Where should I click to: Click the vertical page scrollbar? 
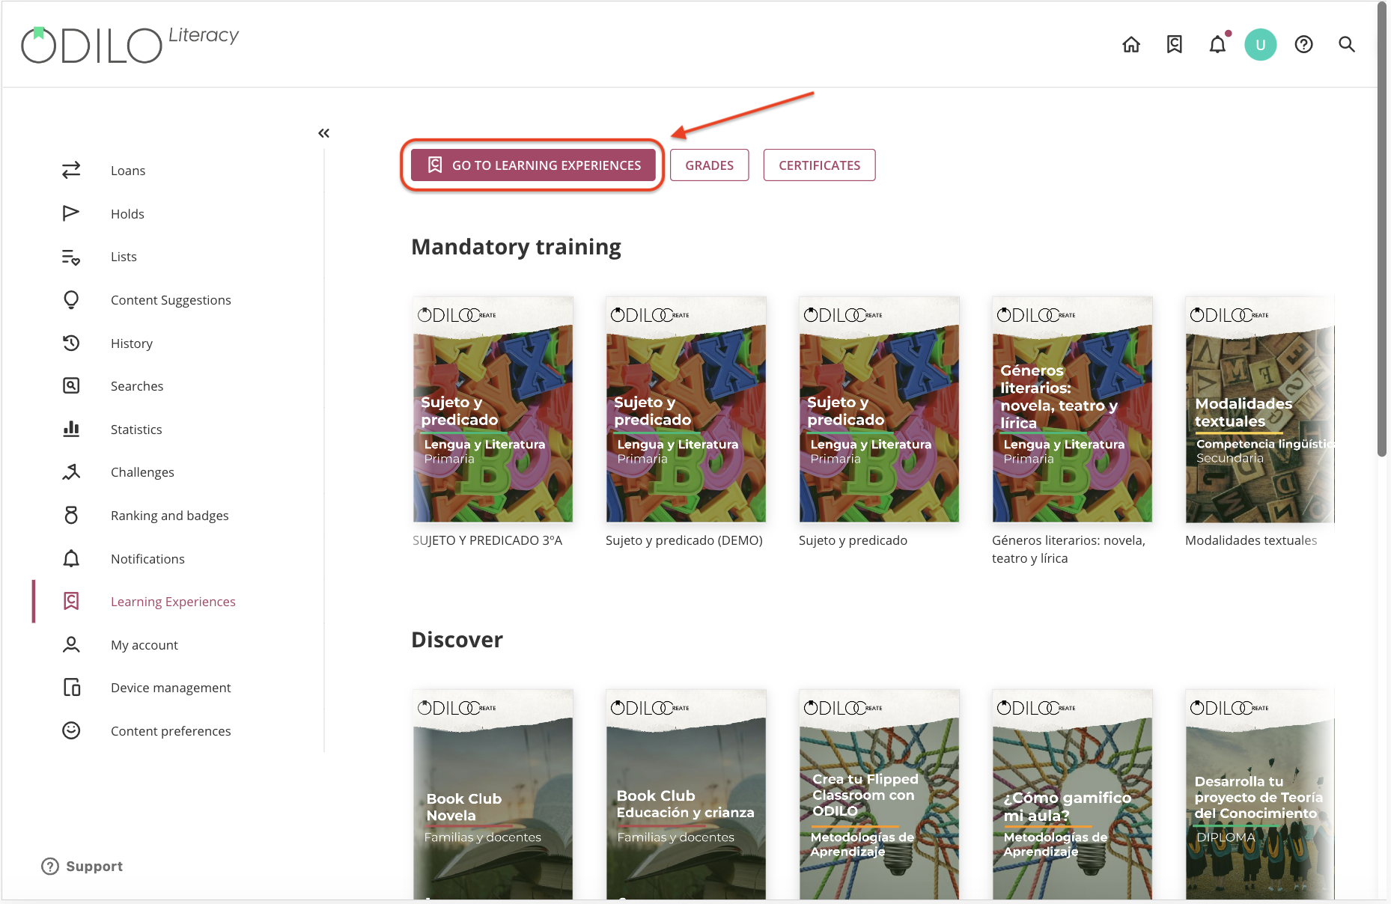point(1382,228)
